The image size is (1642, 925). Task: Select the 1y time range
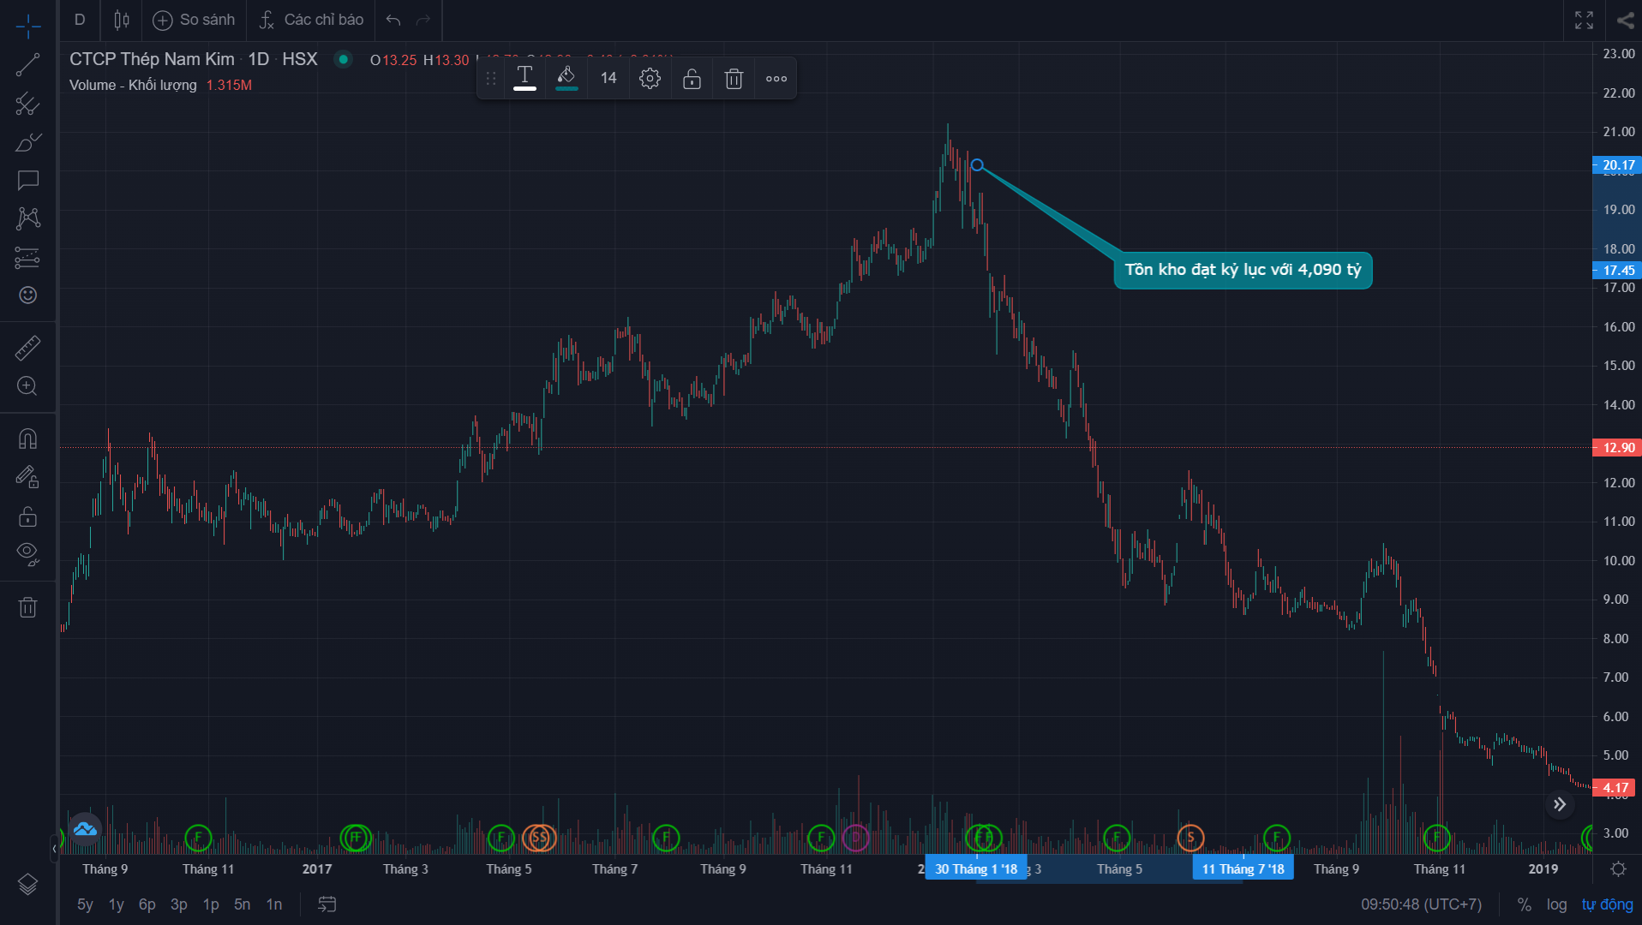116,904
